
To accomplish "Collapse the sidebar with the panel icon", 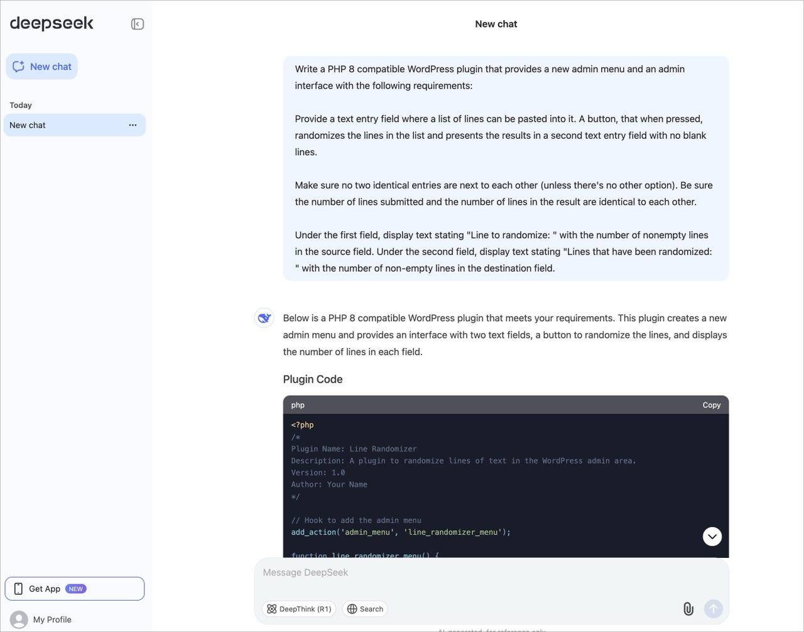I will [x=138, y=24].
